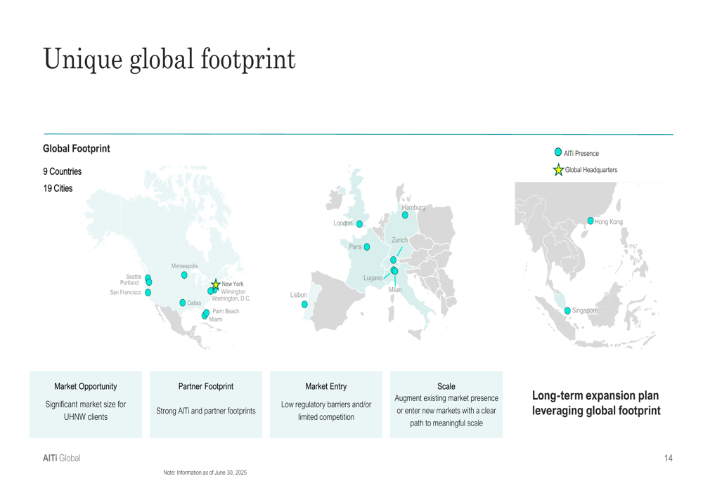
Task: Click the AlTi Global footer logo
Action: point(61,458)
